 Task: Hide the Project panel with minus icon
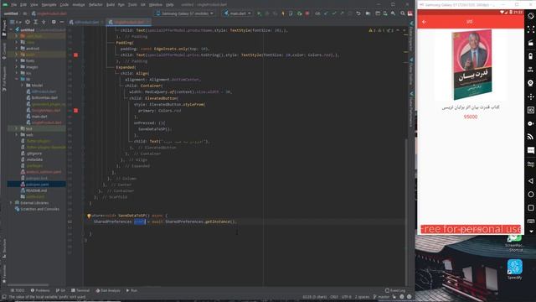coord(62,22)
